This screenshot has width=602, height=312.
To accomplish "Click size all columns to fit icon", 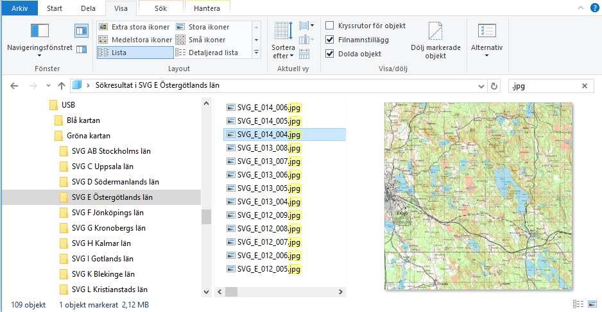I will pyautogui.click(x=304, y=54).
